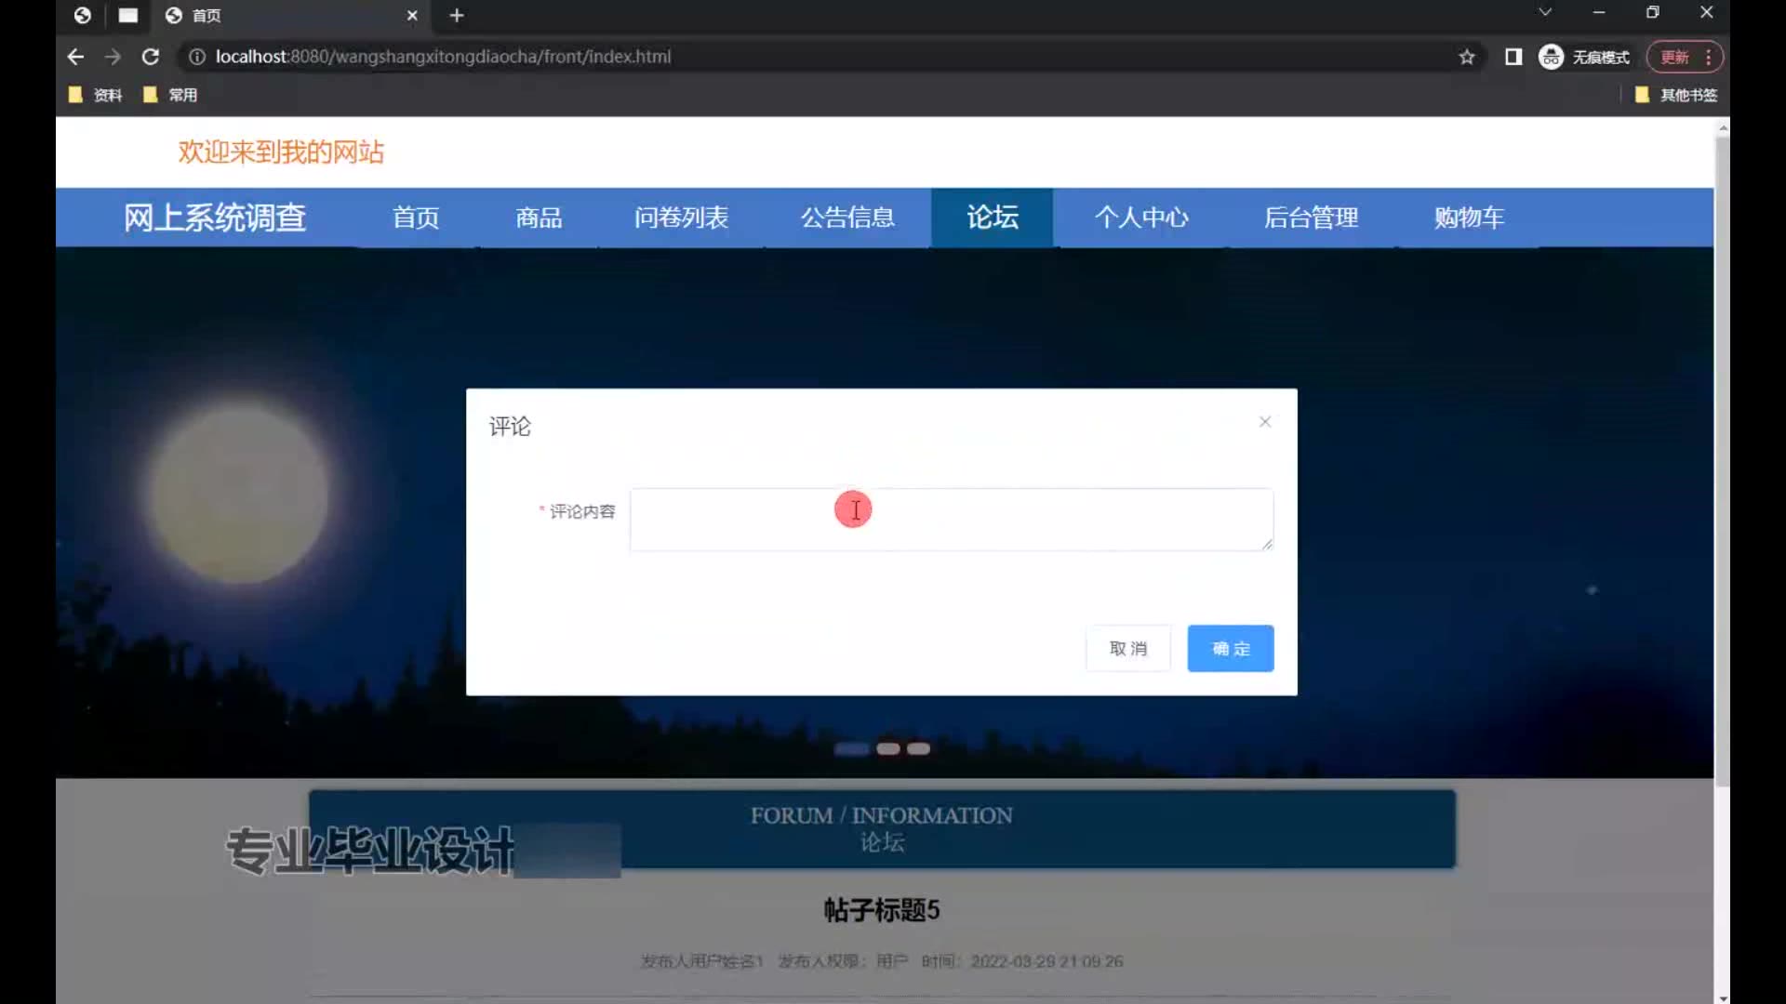Click the 取消 cancel button
Screen dimensions: 1786x1004
[1127, 648]
